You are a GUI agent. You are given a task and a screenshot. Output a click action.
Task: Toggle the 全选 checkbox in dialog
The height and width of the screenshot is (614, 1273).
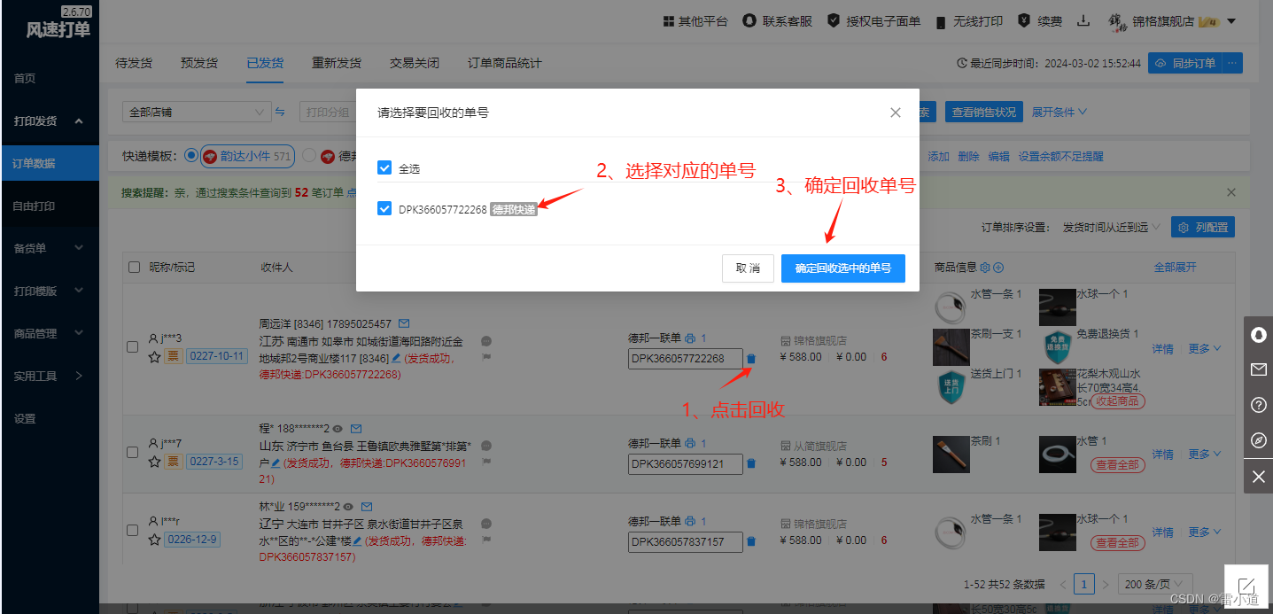384,167
